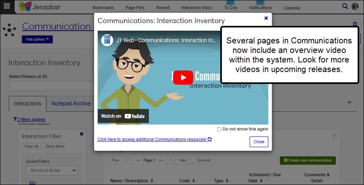Open the search magnifier icon
Screen dimensions: 364x185
[x=345, y=6]
